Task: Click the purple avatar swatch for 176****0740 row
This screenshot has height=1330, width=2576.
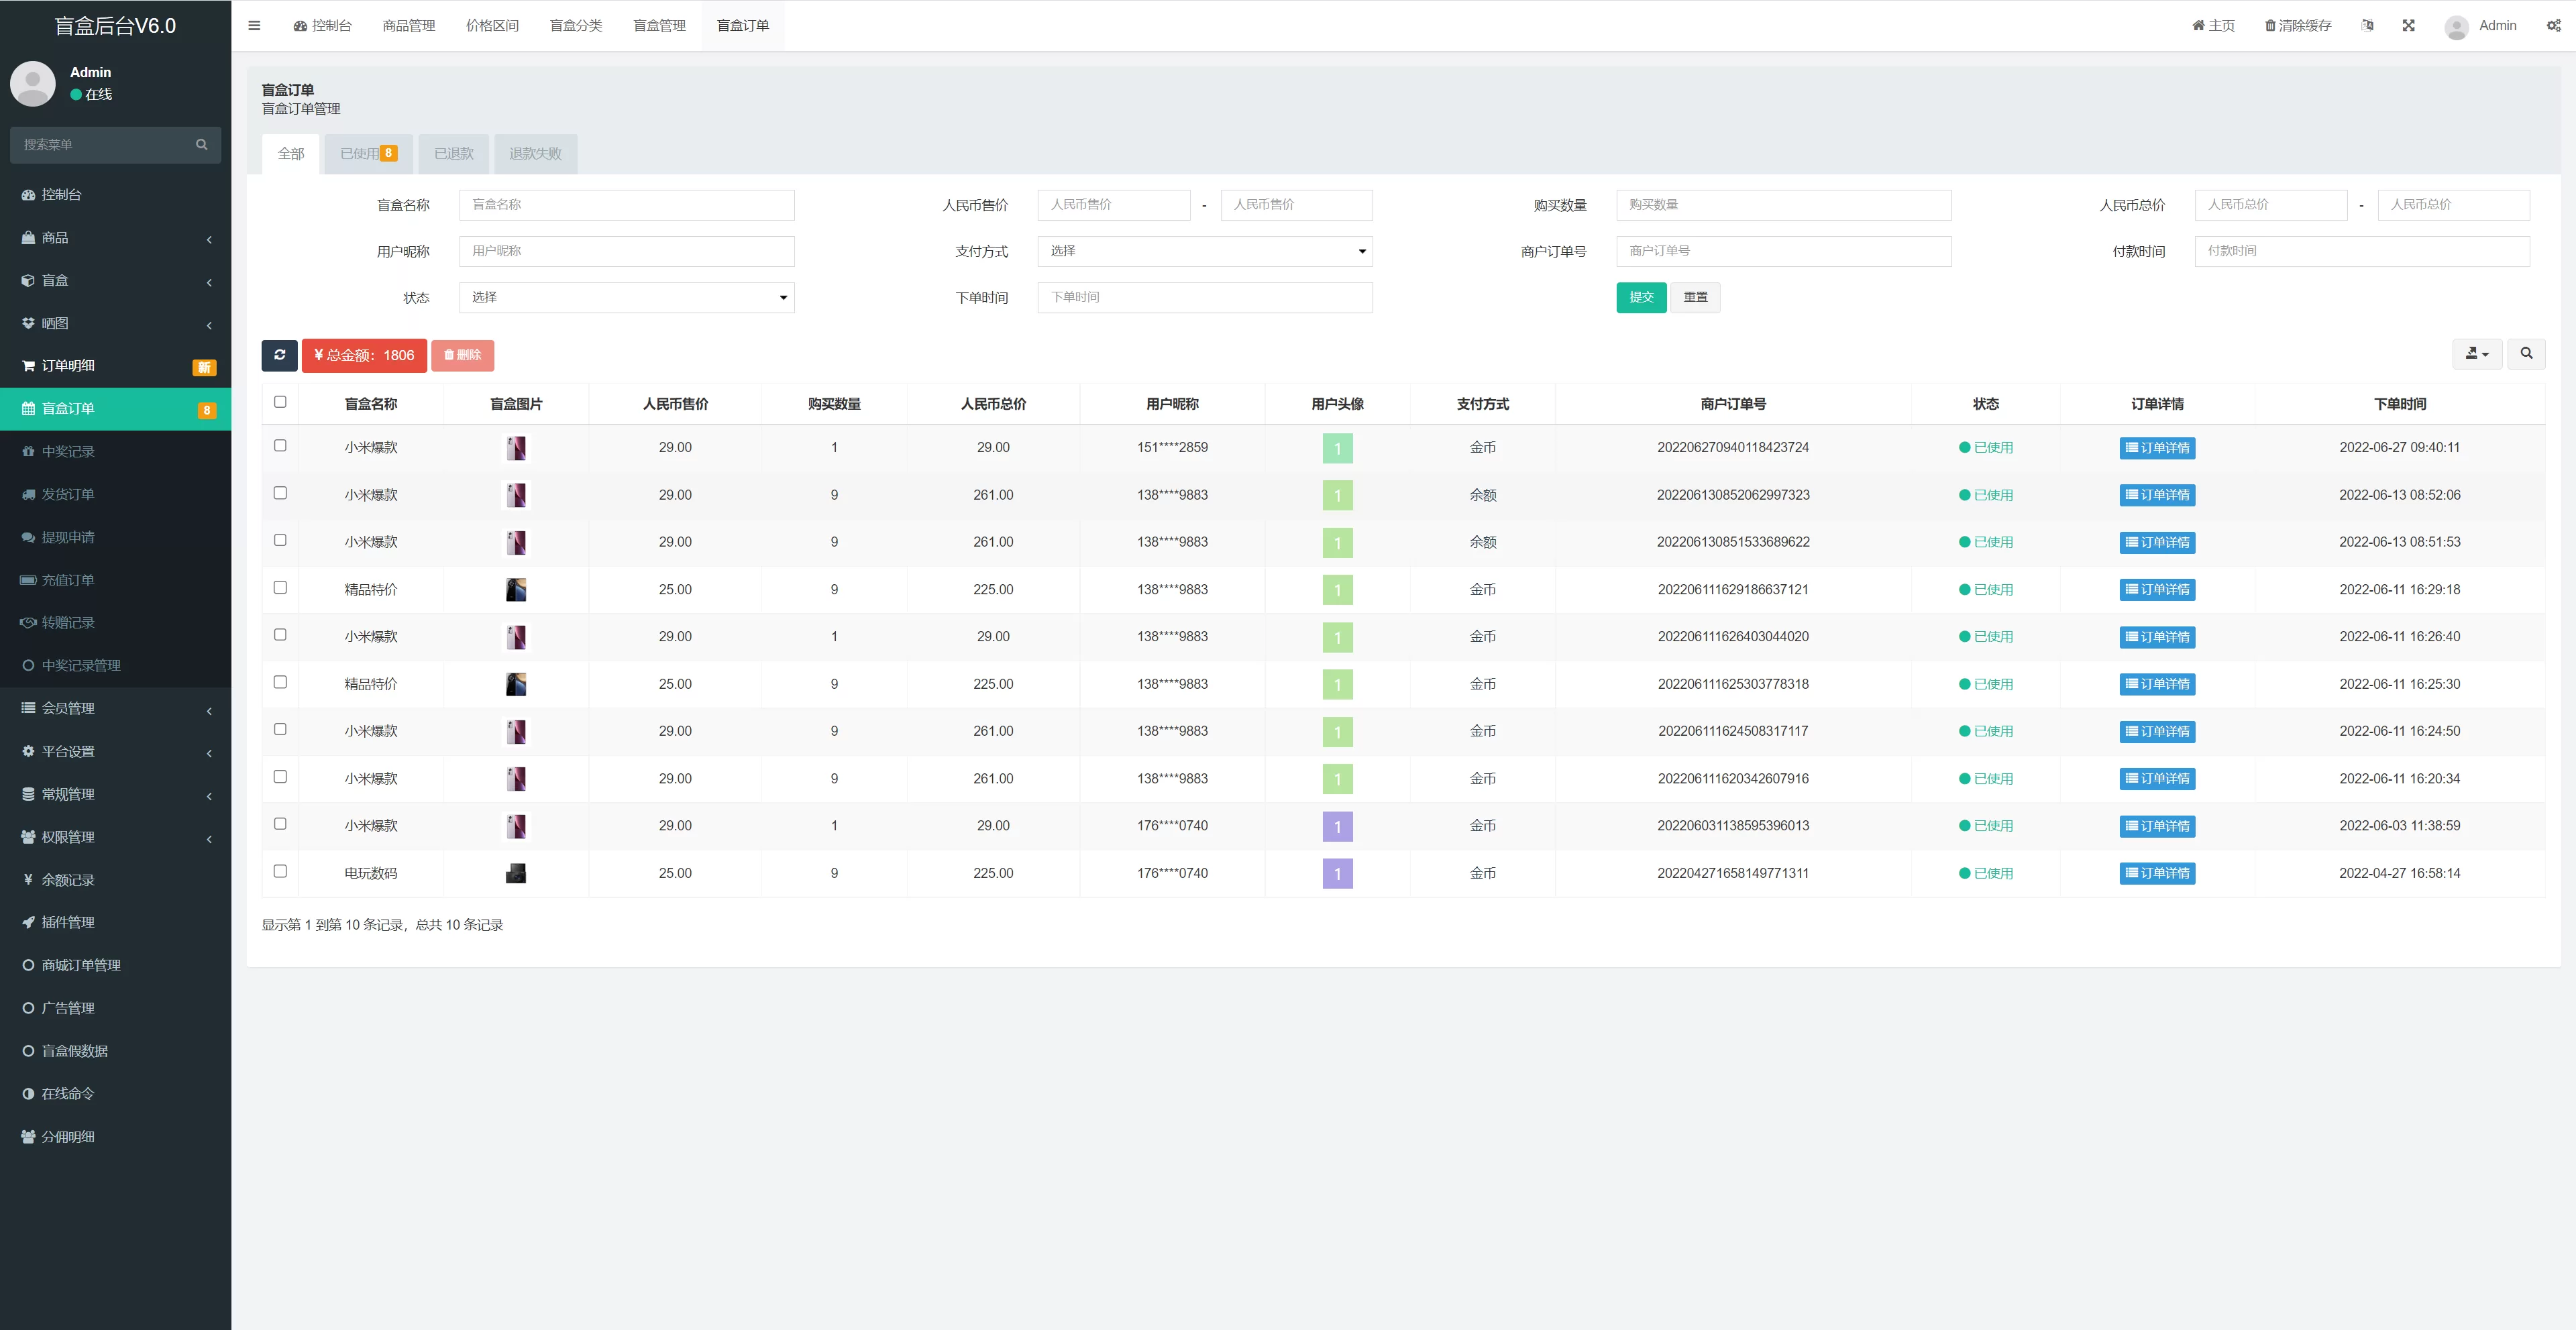Action: [x=1336, y=826]
